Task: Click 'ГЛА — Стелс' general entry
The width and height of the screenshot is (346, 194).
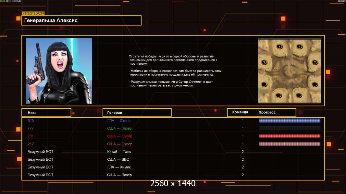Action: pyautogui.click(x=119, y=120)
